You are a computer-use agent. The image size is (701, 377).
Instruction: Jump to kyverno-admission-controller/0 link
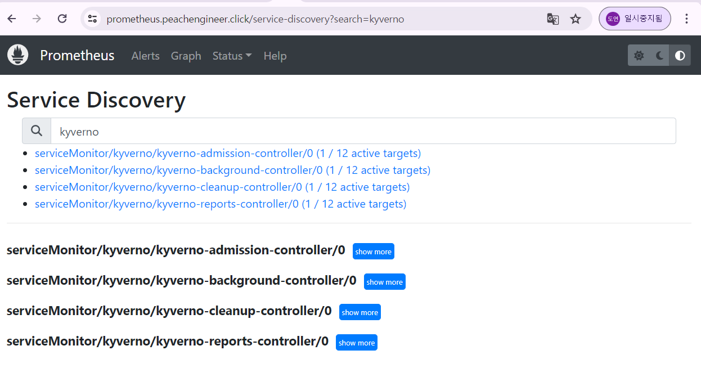[x=228, y=153]
